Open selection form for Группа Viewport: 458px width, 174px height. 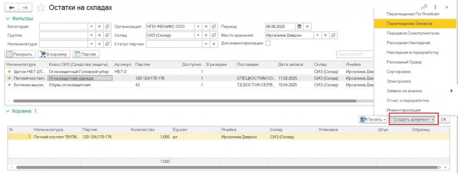tap(107, 35)
